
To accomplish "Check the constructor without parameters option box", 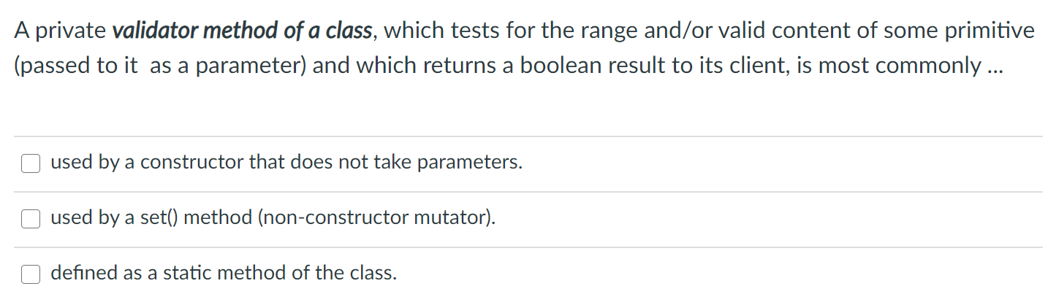I will click(30, 163).
